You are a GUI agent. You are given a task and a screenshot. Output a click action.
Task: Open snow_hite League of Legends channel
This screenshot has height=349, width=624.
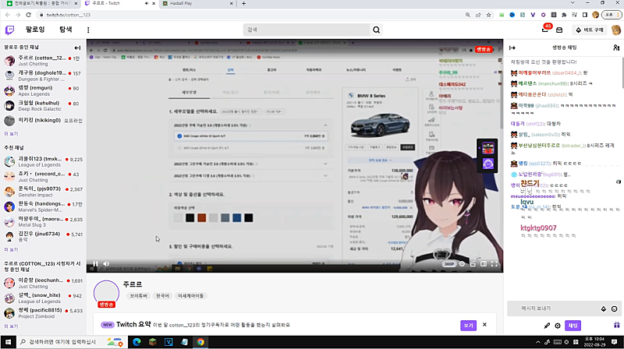coord(43,298)
